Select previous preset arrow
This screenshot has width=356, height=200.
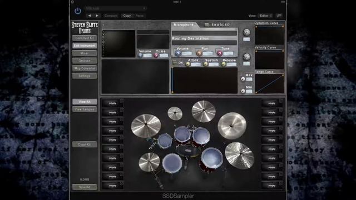(x=90, y=16)
